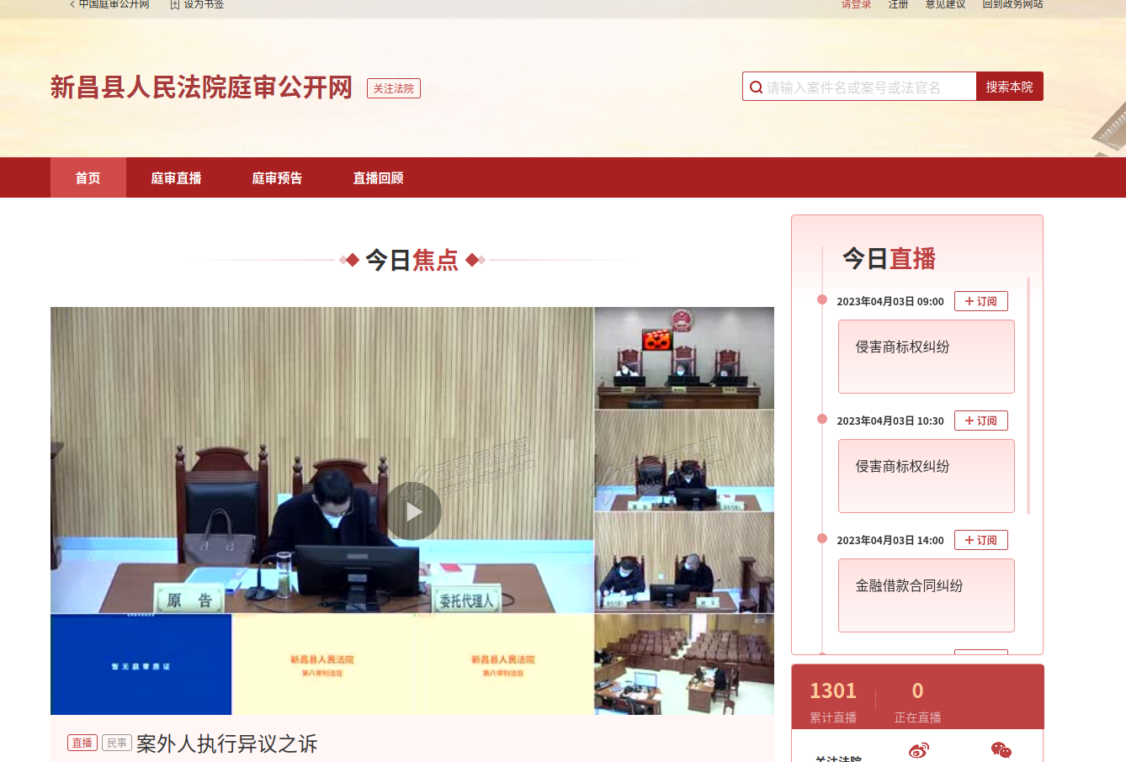Open the 首页 navigation tab

88,177
